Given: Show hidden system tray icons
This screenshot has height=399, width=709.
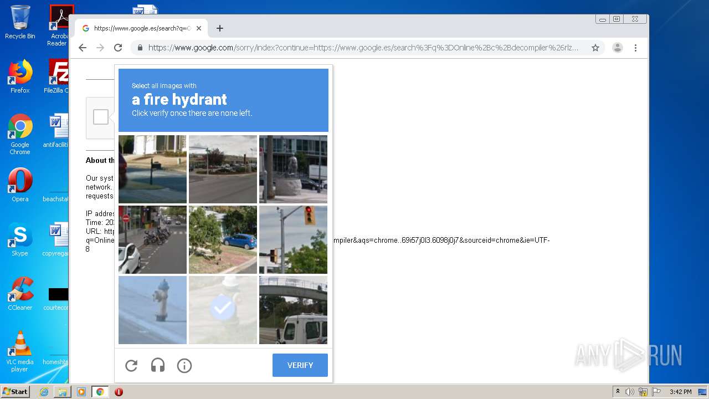Looking at the screenshot, I should coord(618,392).
